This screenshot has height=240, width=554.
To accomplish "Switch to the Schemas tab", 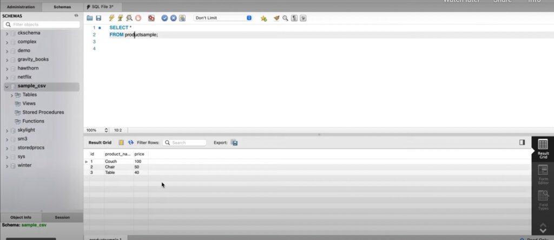I will (62, 7).
